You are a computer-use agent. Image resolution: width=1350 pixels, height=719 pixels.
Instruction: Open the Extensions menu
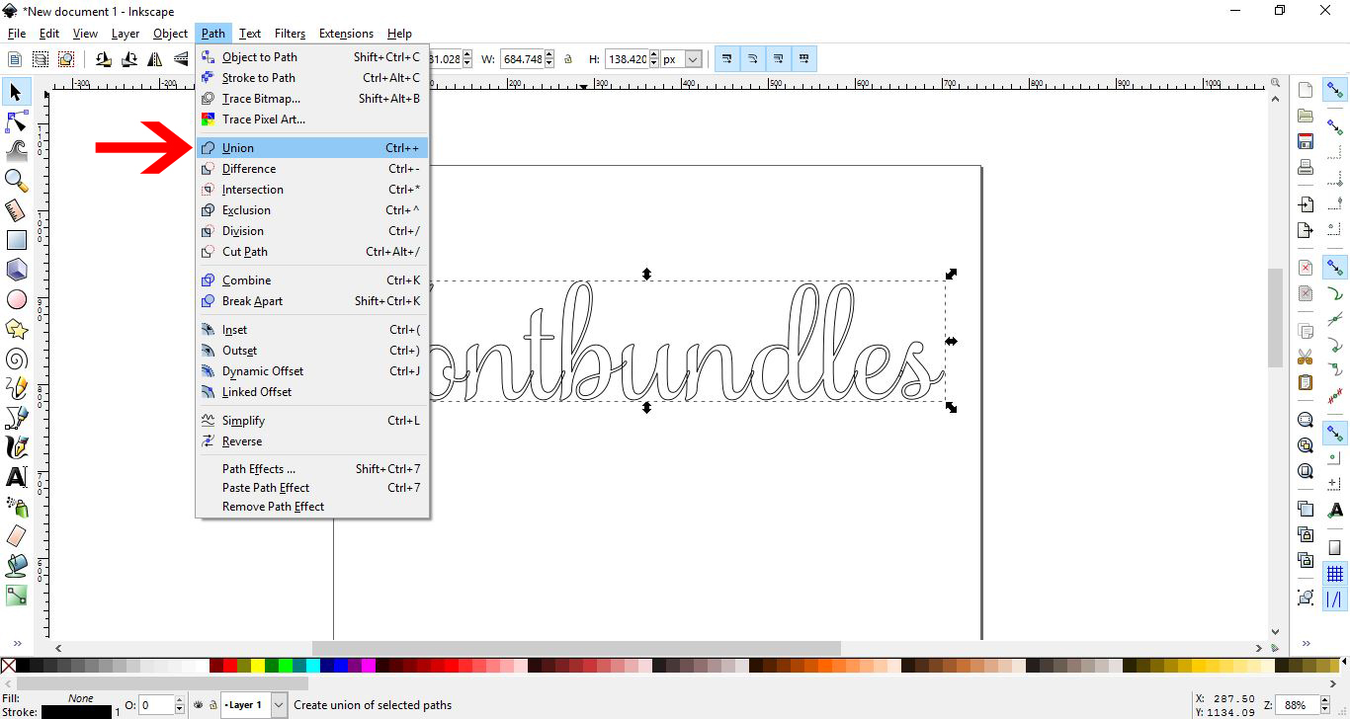tap(346, 34)
